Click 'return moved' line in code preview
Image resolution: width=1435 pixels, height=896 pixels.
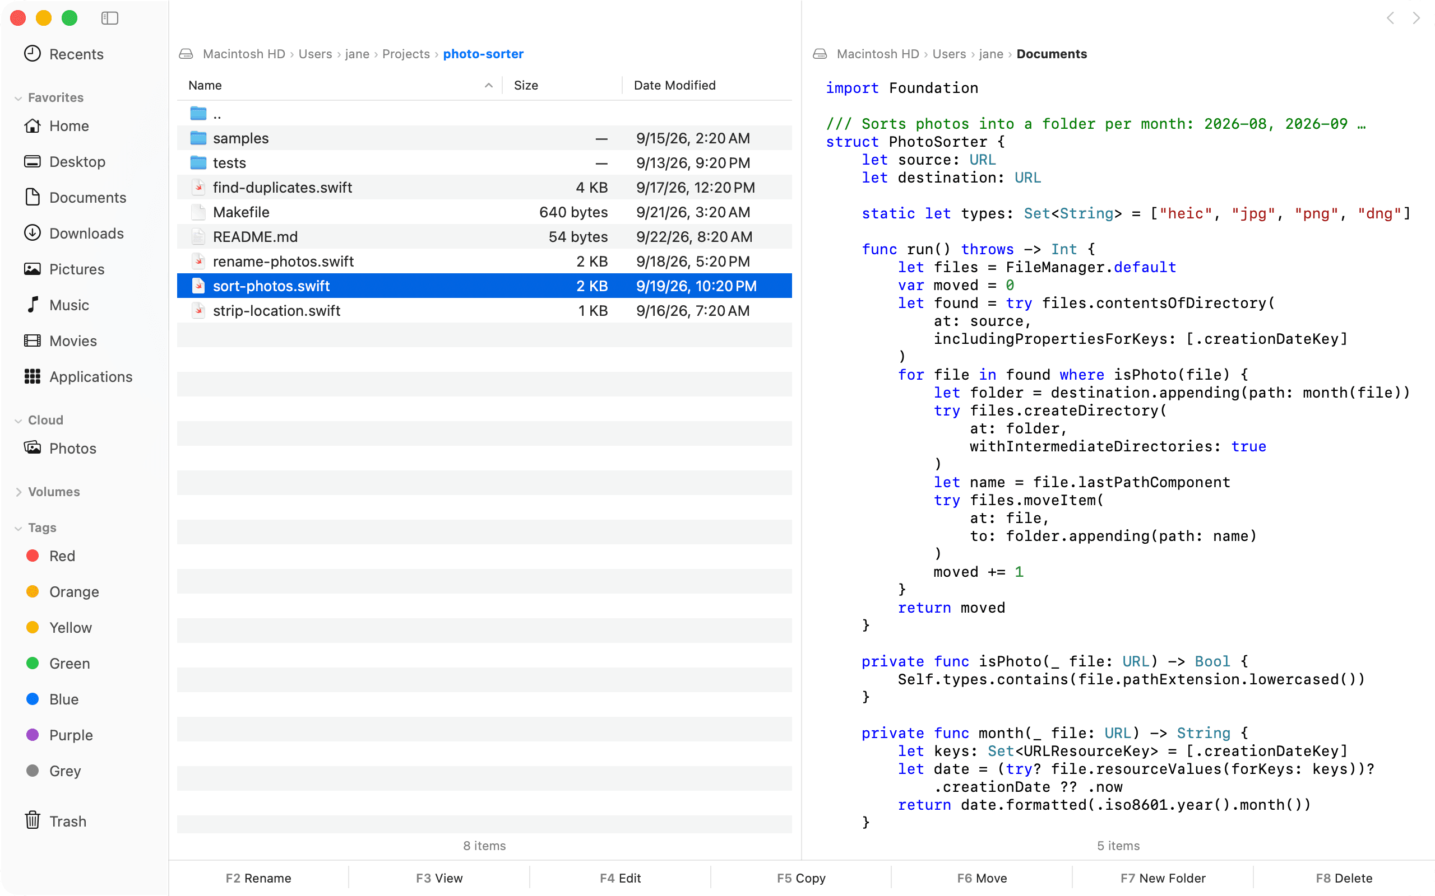pyautogui.click(x=951, y=608)
